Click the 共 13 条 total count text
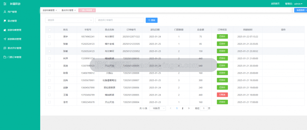This screenshot has width=307, height=130. click(x=143, y=108)
